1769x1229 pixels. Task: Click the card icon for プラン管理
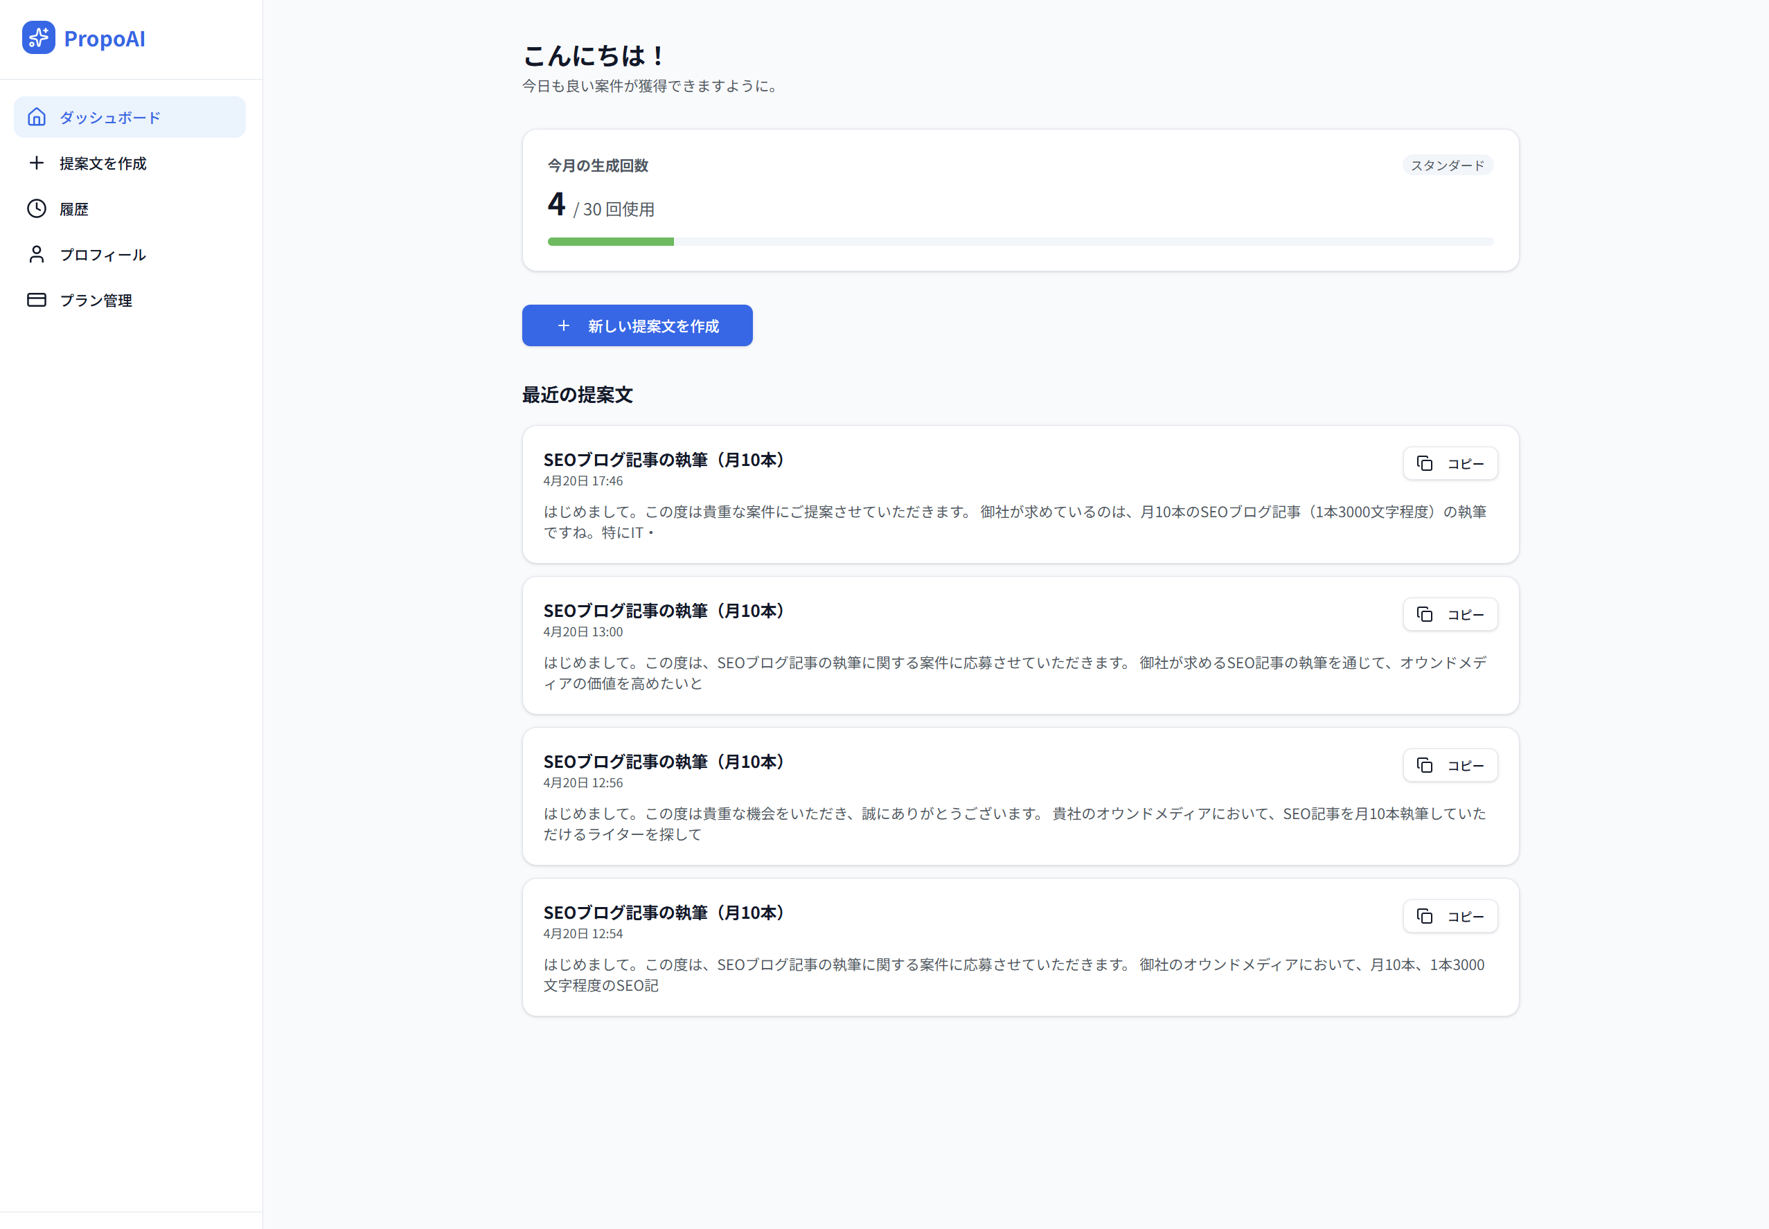point(36,300)
